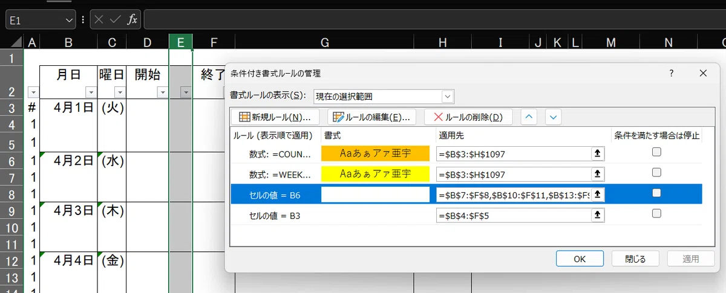Select column B header

point(68,42)
